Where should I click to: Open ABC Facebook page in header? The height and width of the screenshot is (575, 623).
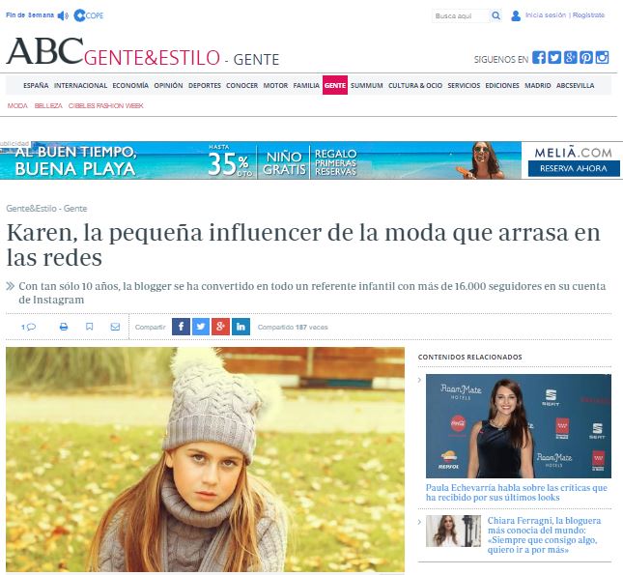point(539,57)
